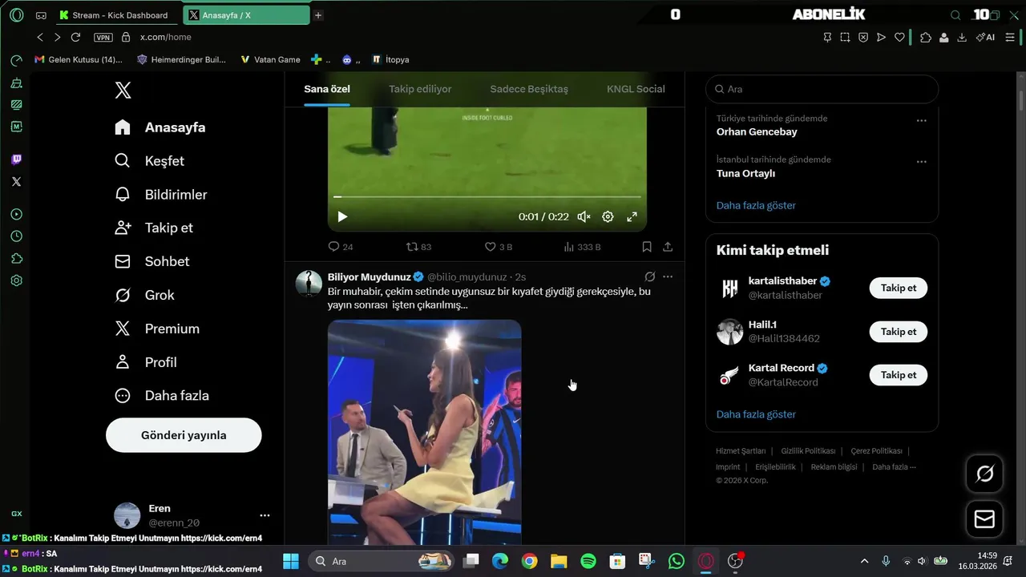
Task: Show more trends via Daha fazla göster
Action: point(756,205)
